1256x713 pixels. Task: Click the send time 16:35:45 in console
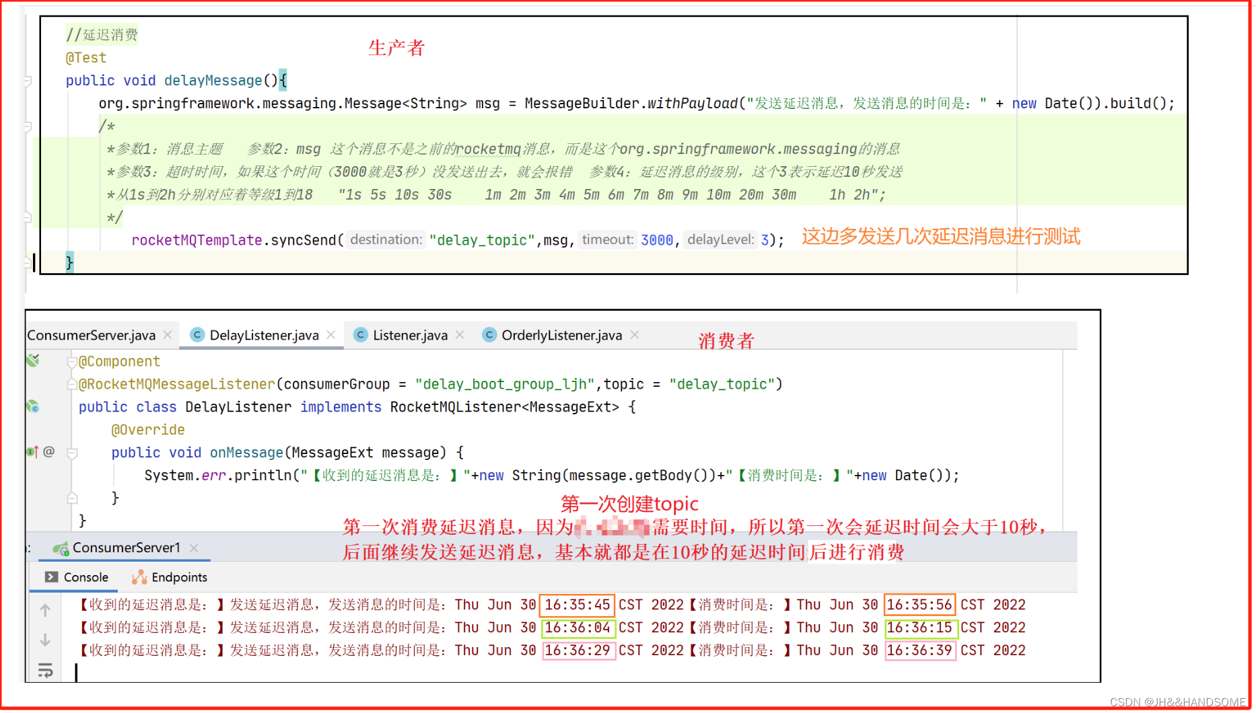pos(577,605)
